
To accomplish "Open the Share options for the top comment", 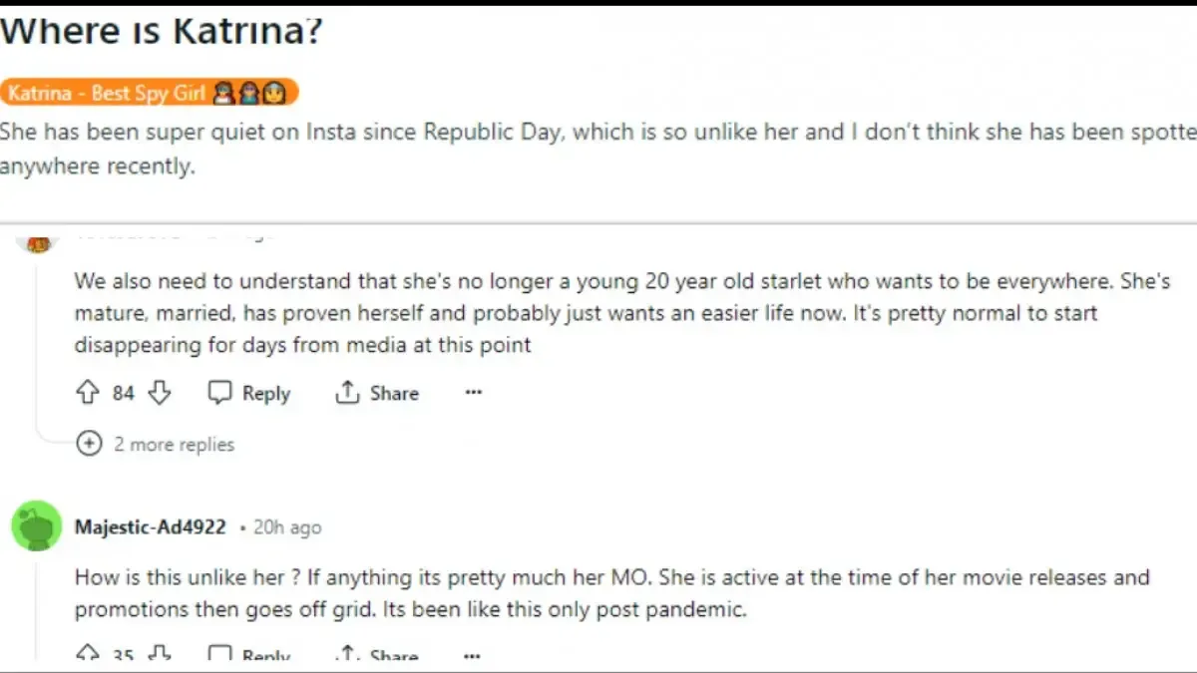I will (x=377, y=393).
